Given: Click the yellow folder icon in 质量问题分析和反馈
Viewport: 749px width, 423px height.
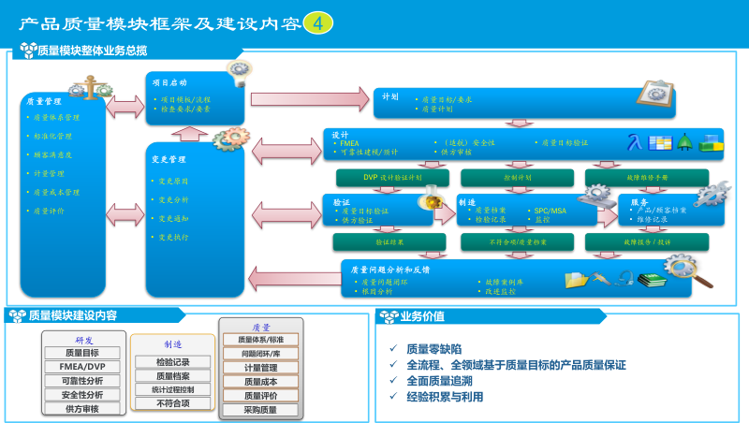Looking at the screenshot, I should [x=576, y=280].
